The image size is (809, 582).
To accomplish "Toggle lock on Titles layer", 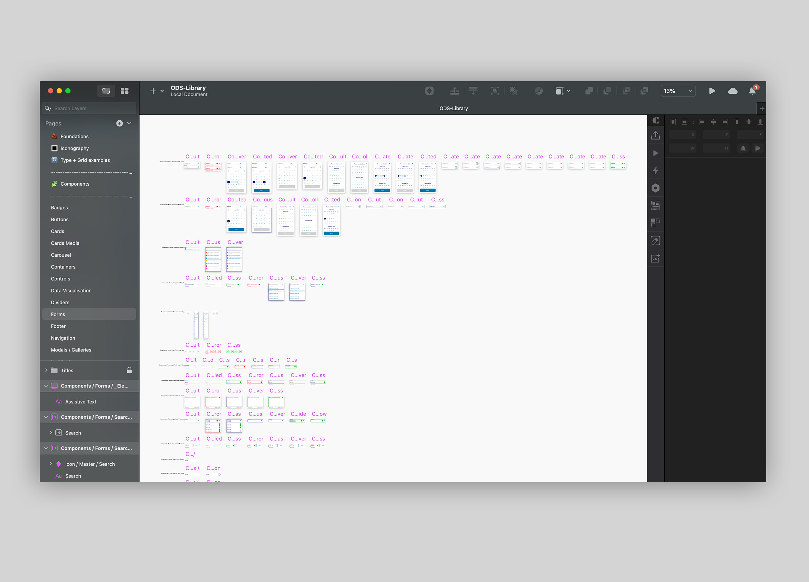I will (x=129, y=370).
